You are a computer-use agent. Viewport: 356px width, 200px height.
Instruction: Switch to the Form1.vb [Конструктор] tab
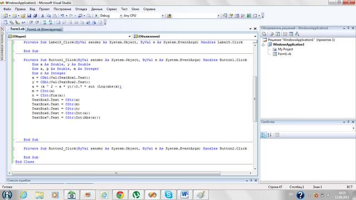click(44, 29)
